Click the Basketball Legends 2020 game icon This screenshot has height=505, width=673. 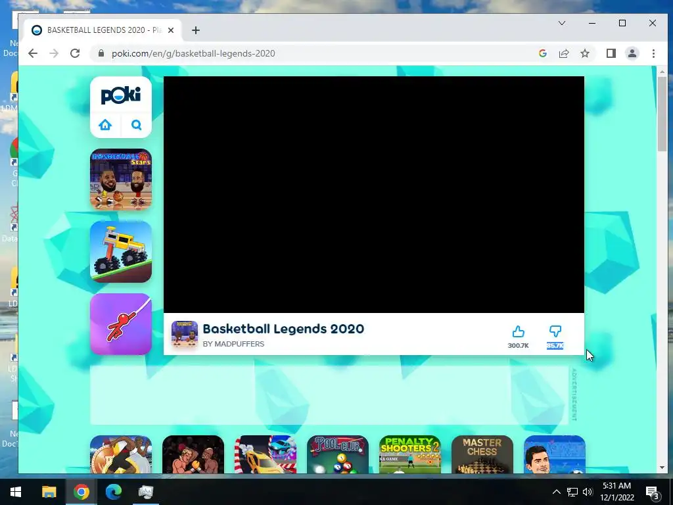[x=185, y=333]
